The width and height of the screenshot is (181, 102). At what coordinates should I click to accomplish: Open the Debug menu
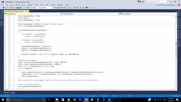pos(30,5)
